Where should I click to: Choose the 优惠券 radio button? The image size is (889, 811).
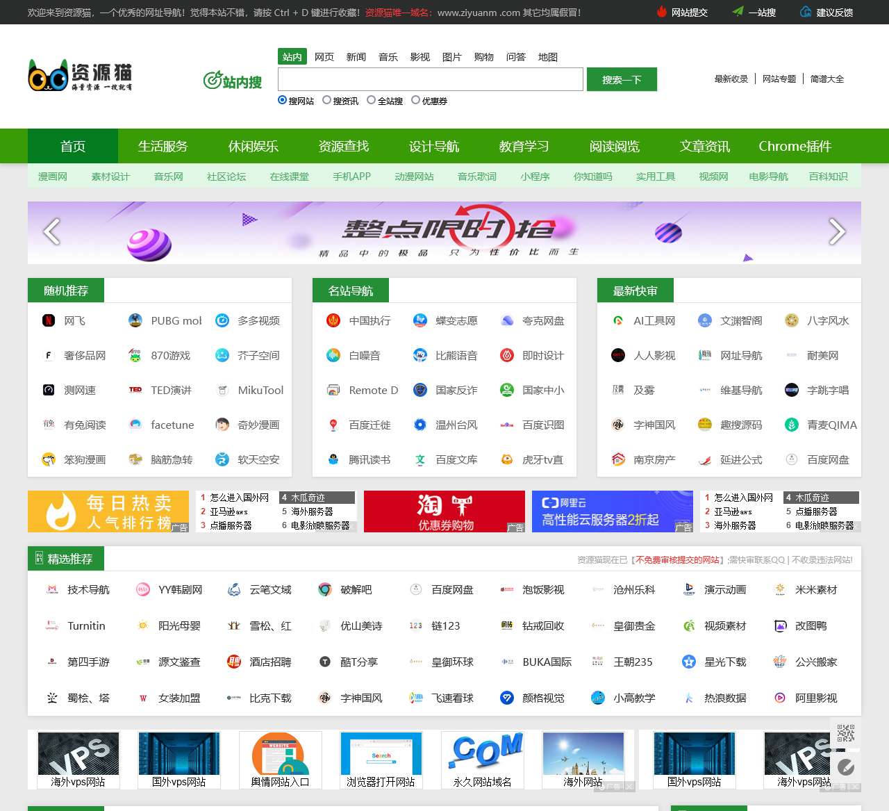[415, 100]
